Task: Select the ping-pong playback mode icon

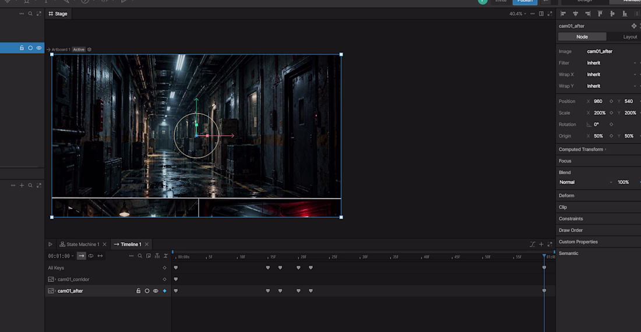Action: pyautogui.click(x=100, y=256)
